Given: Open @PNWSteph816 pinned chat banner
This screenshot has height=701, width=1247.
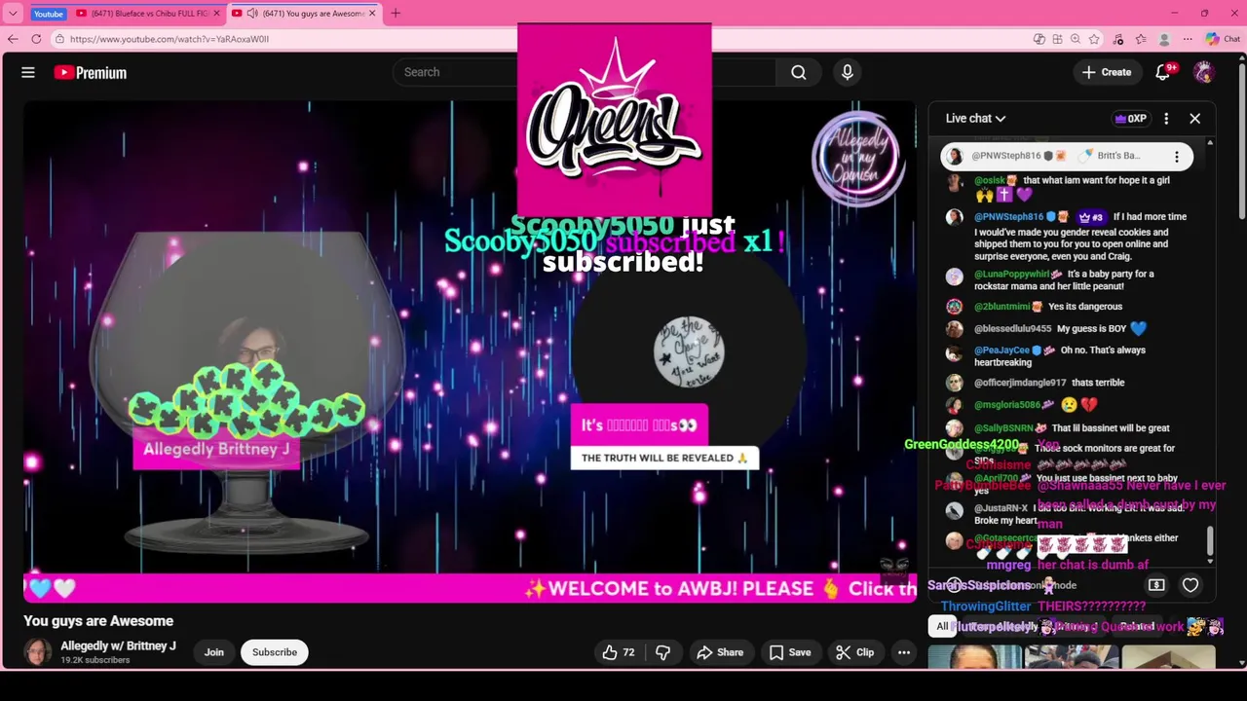Looking at the screenshot, I should coord(1066,156).
